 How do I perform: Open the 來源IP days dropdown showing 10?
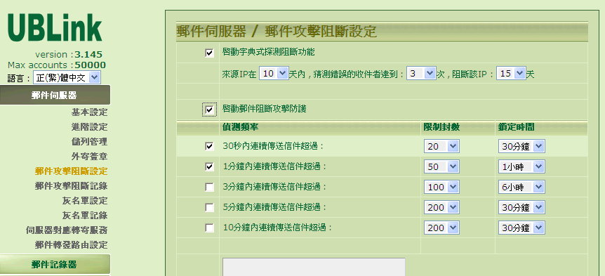click(274, 73)
